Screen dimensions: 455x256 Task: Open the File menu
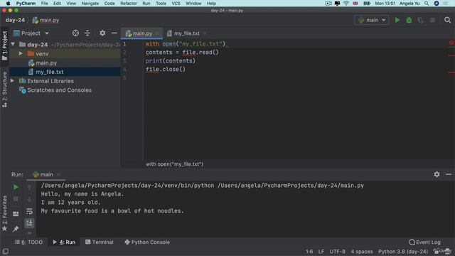(44, 4)
